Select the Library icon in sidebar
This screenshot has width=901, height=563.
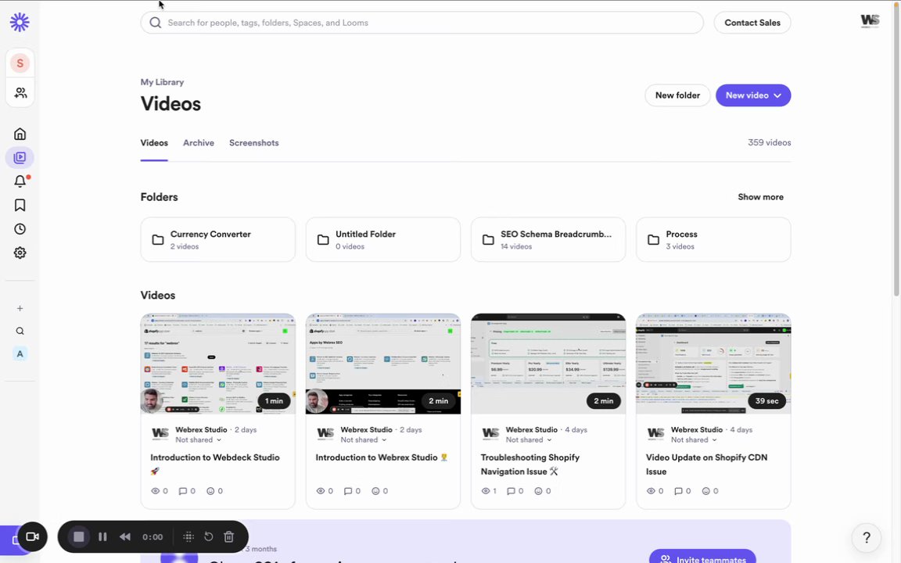(20, 157)
